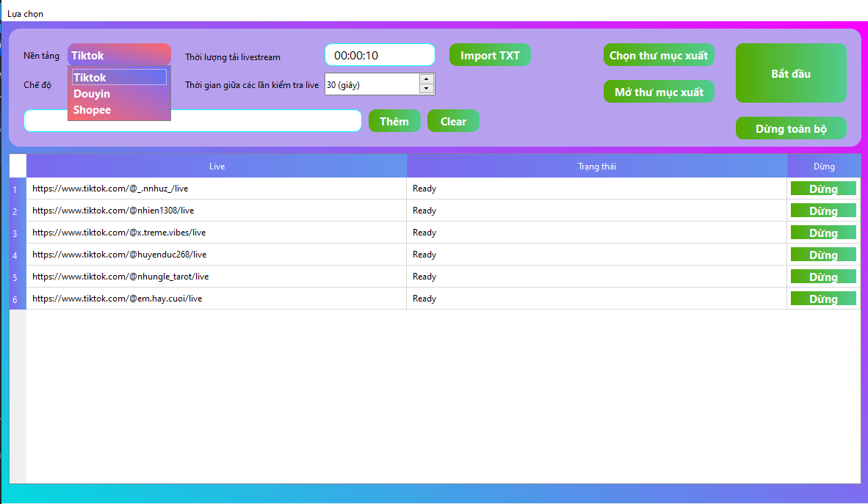Decrease check interval with down arrow

pyautogui.click(x=427, y=89)
